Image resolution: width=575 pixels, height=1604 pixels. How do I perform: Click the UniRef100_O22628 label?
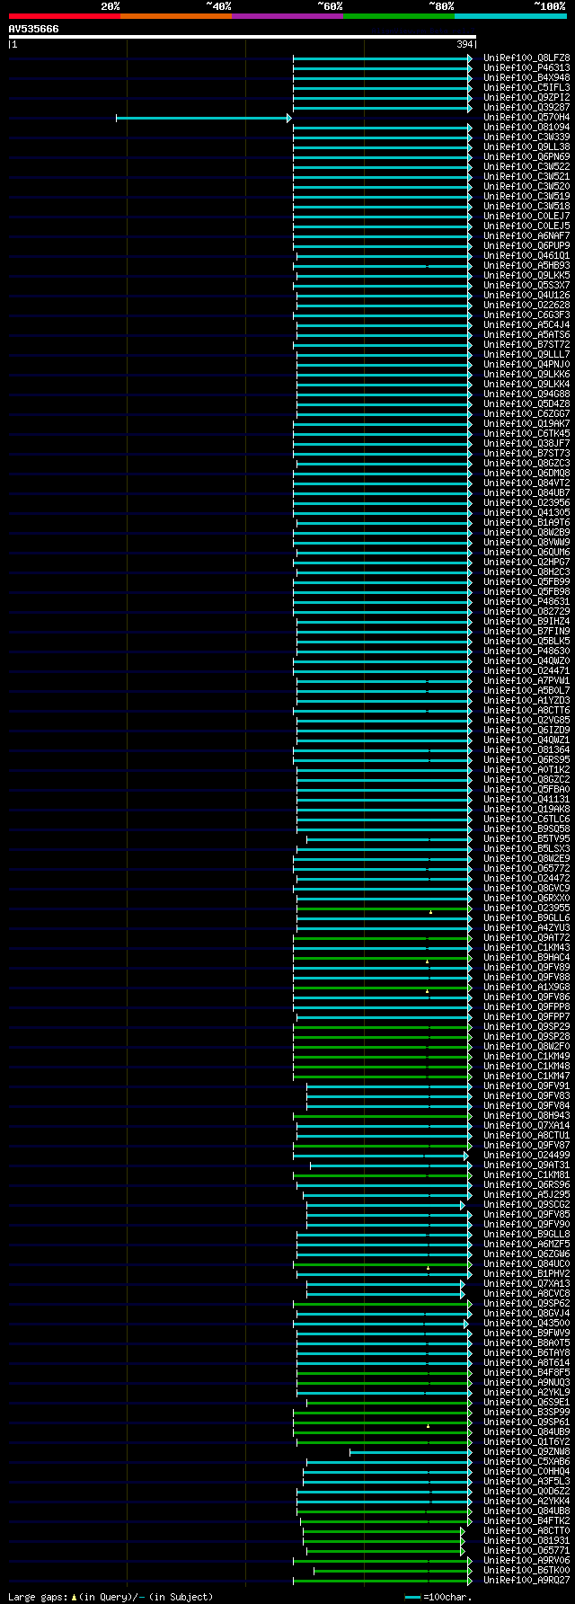pos(526,305)
